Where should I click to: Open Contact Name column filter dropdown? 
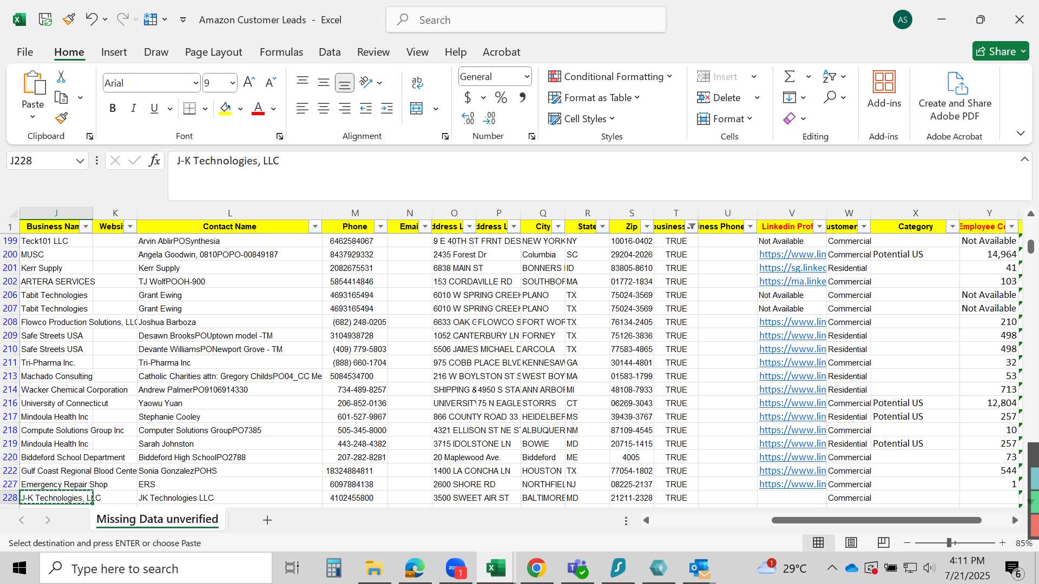tap(315, 226)
